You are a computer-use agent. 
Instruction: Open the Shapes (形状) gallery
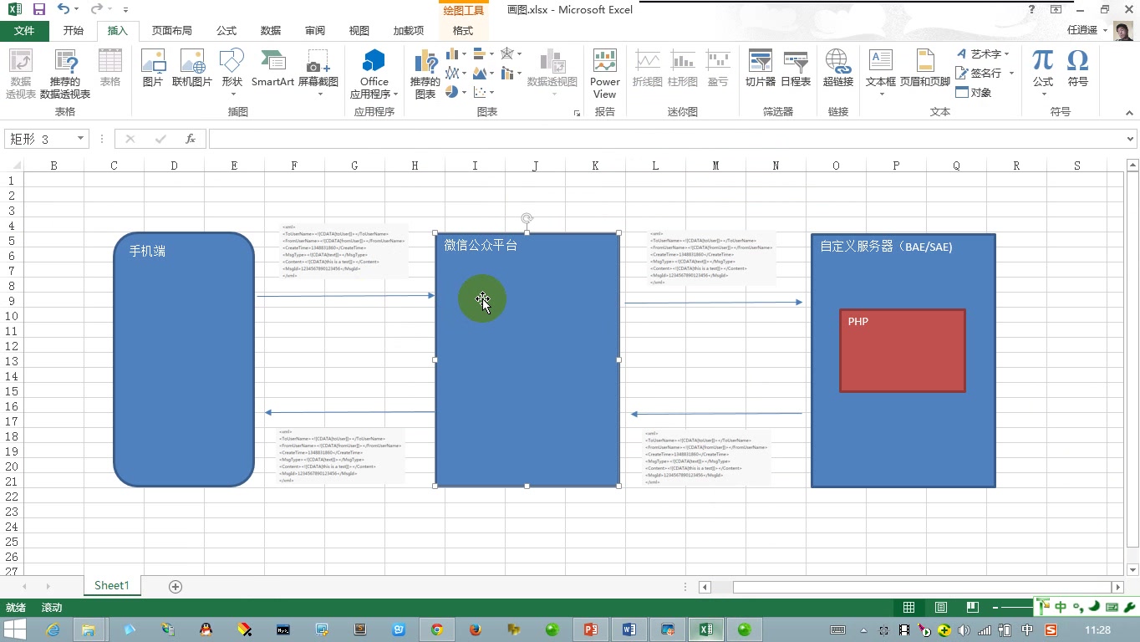click(232, 74)
